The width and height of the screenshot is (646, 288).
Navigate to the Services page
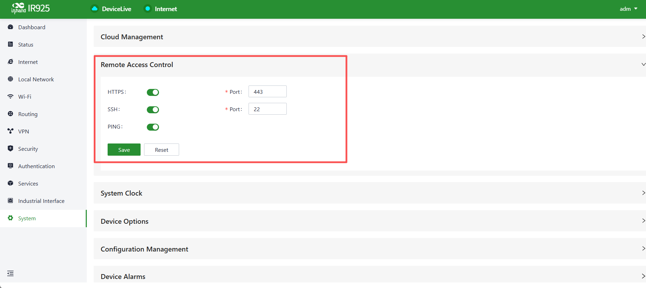pos(43,183)
